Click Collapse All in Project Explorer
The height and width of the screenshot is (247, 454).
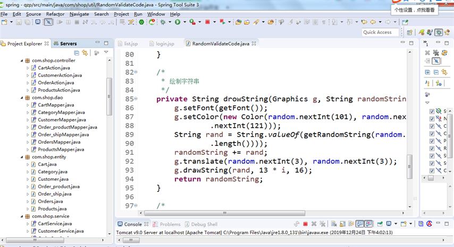tap(77, 53)
